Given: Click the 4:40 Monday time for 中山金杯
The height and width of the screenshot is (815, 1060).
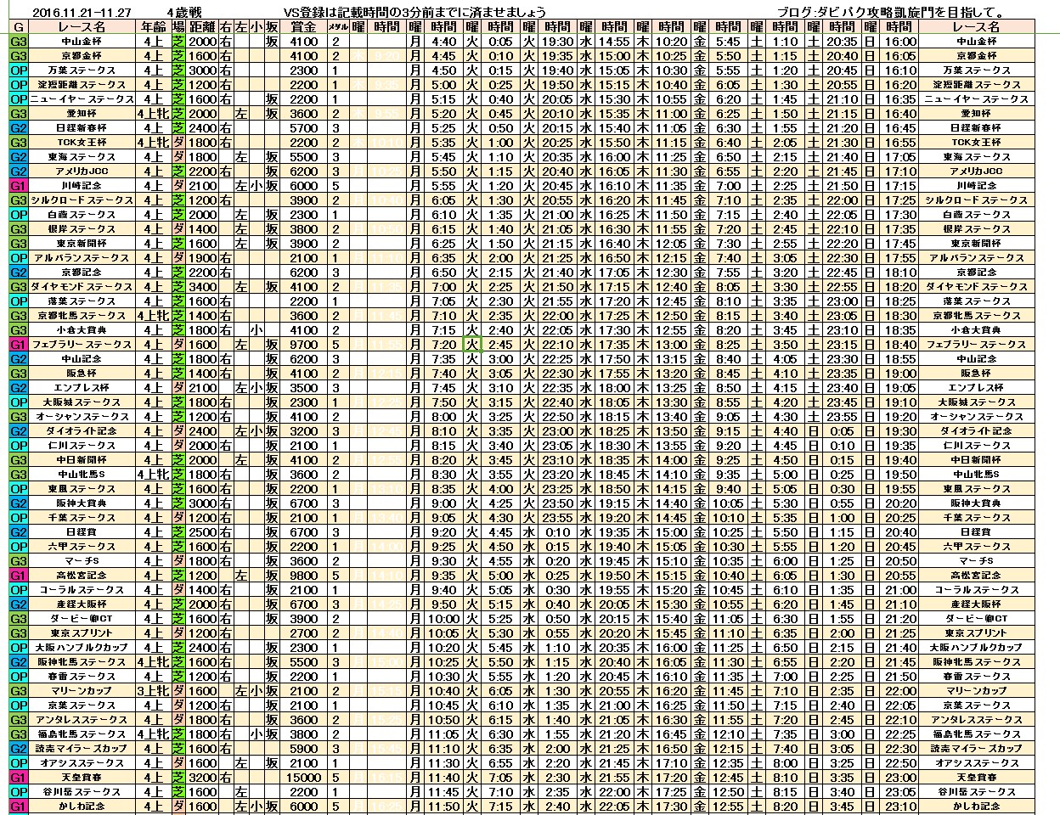Looking at the screenshot, I should [x=443, y=42].
